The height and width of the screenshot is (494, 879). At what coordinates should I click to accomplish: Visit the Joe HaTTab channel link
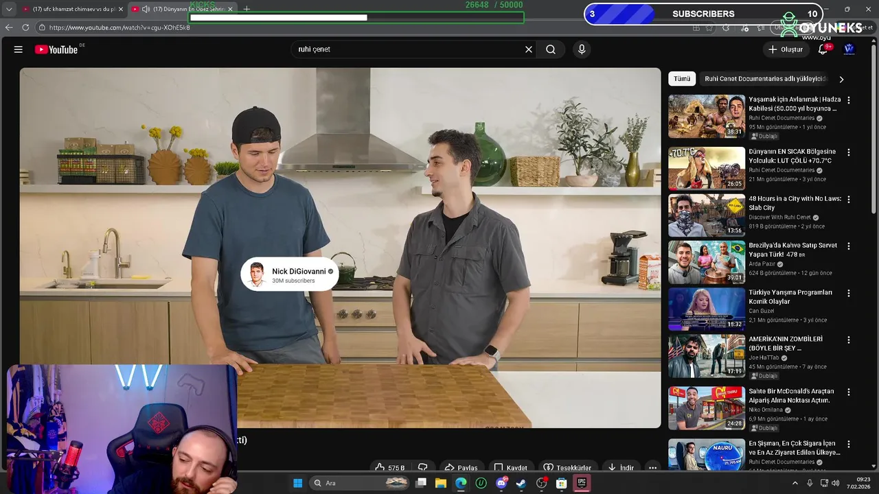click(x=764, y=357)
